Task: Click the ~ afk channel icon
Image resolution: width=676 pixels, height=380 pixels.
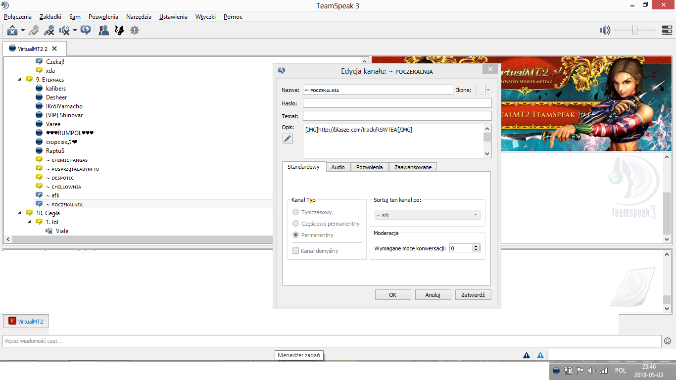Action: pyautogui.click(x=39, y=195)
